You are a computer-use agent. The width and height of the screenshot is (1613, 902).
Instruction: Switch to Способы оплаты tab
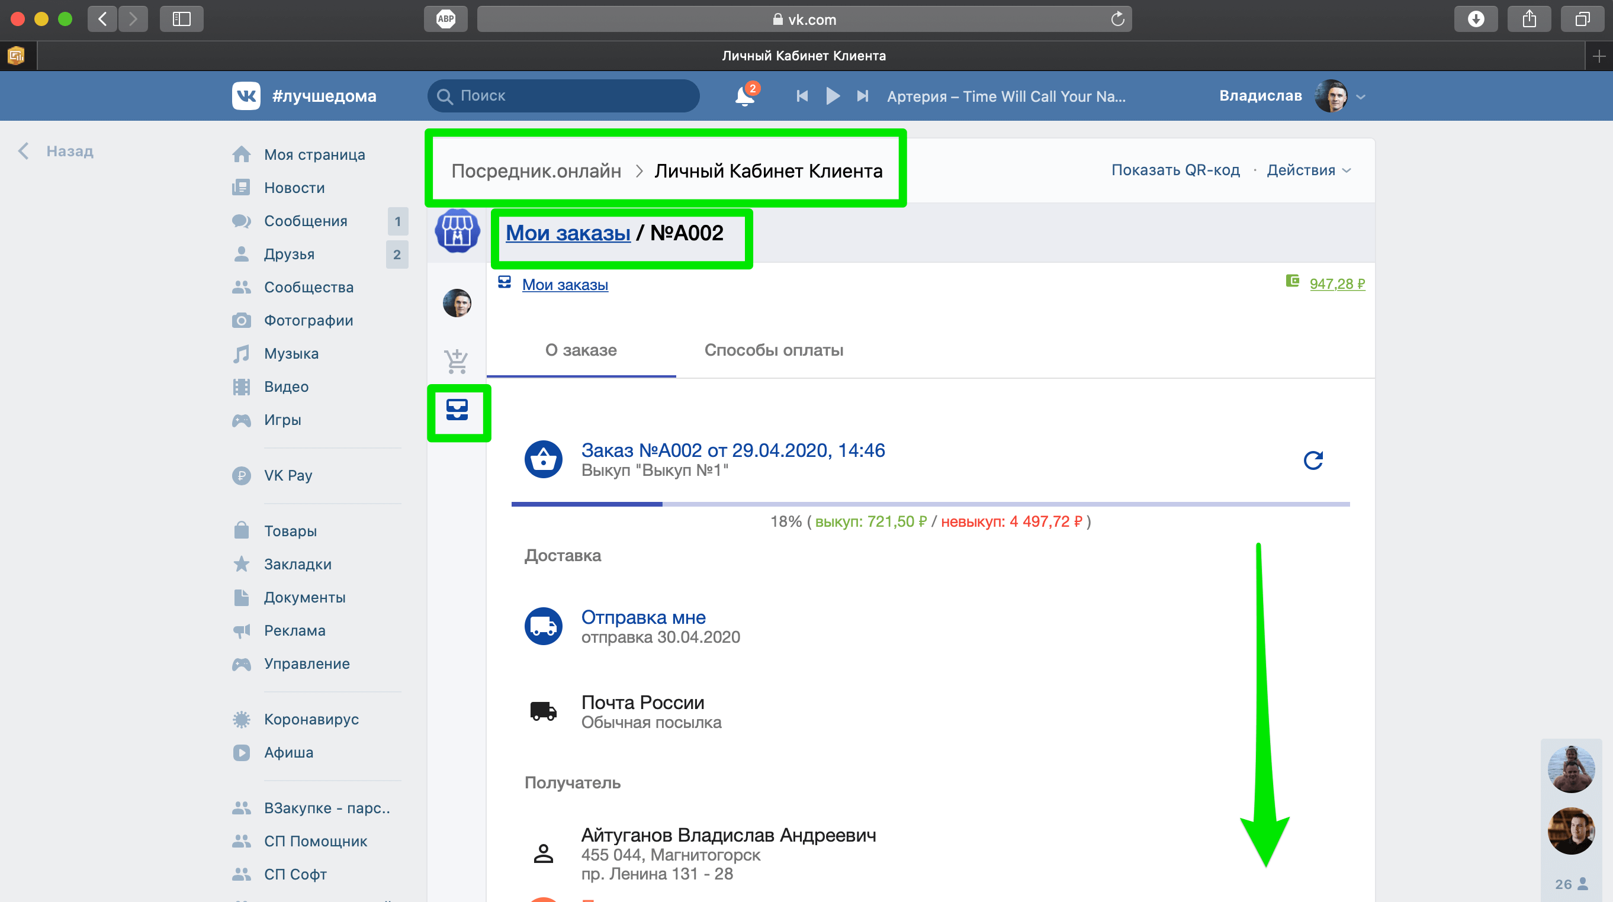pos(773,350)
